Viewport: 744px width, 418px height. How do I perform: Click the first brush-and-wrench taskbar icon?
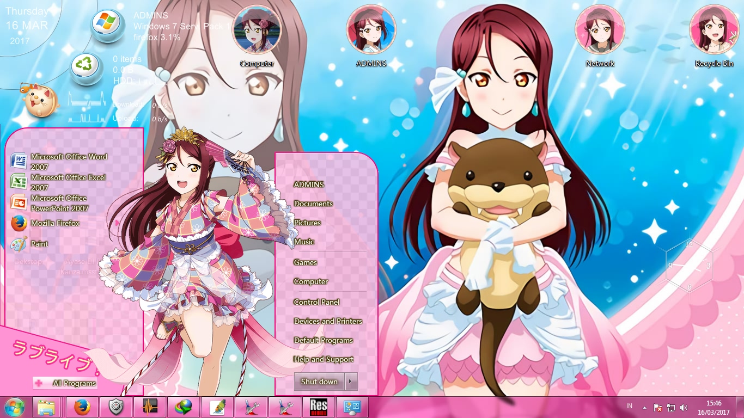click(x=251, y=407)
